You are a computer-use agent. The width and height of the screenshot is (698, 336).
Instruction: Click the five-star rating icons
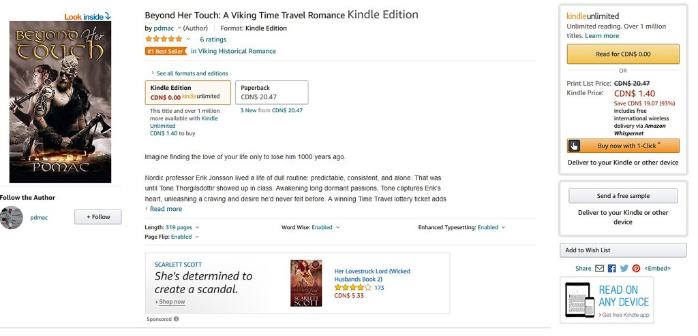(x=164, y=39)
